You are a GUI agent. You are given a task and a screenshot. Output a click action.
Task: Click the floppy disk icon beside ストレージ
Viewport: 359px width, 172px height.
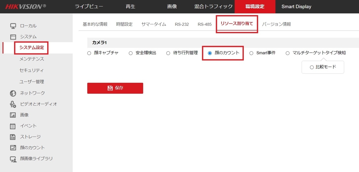13,137
